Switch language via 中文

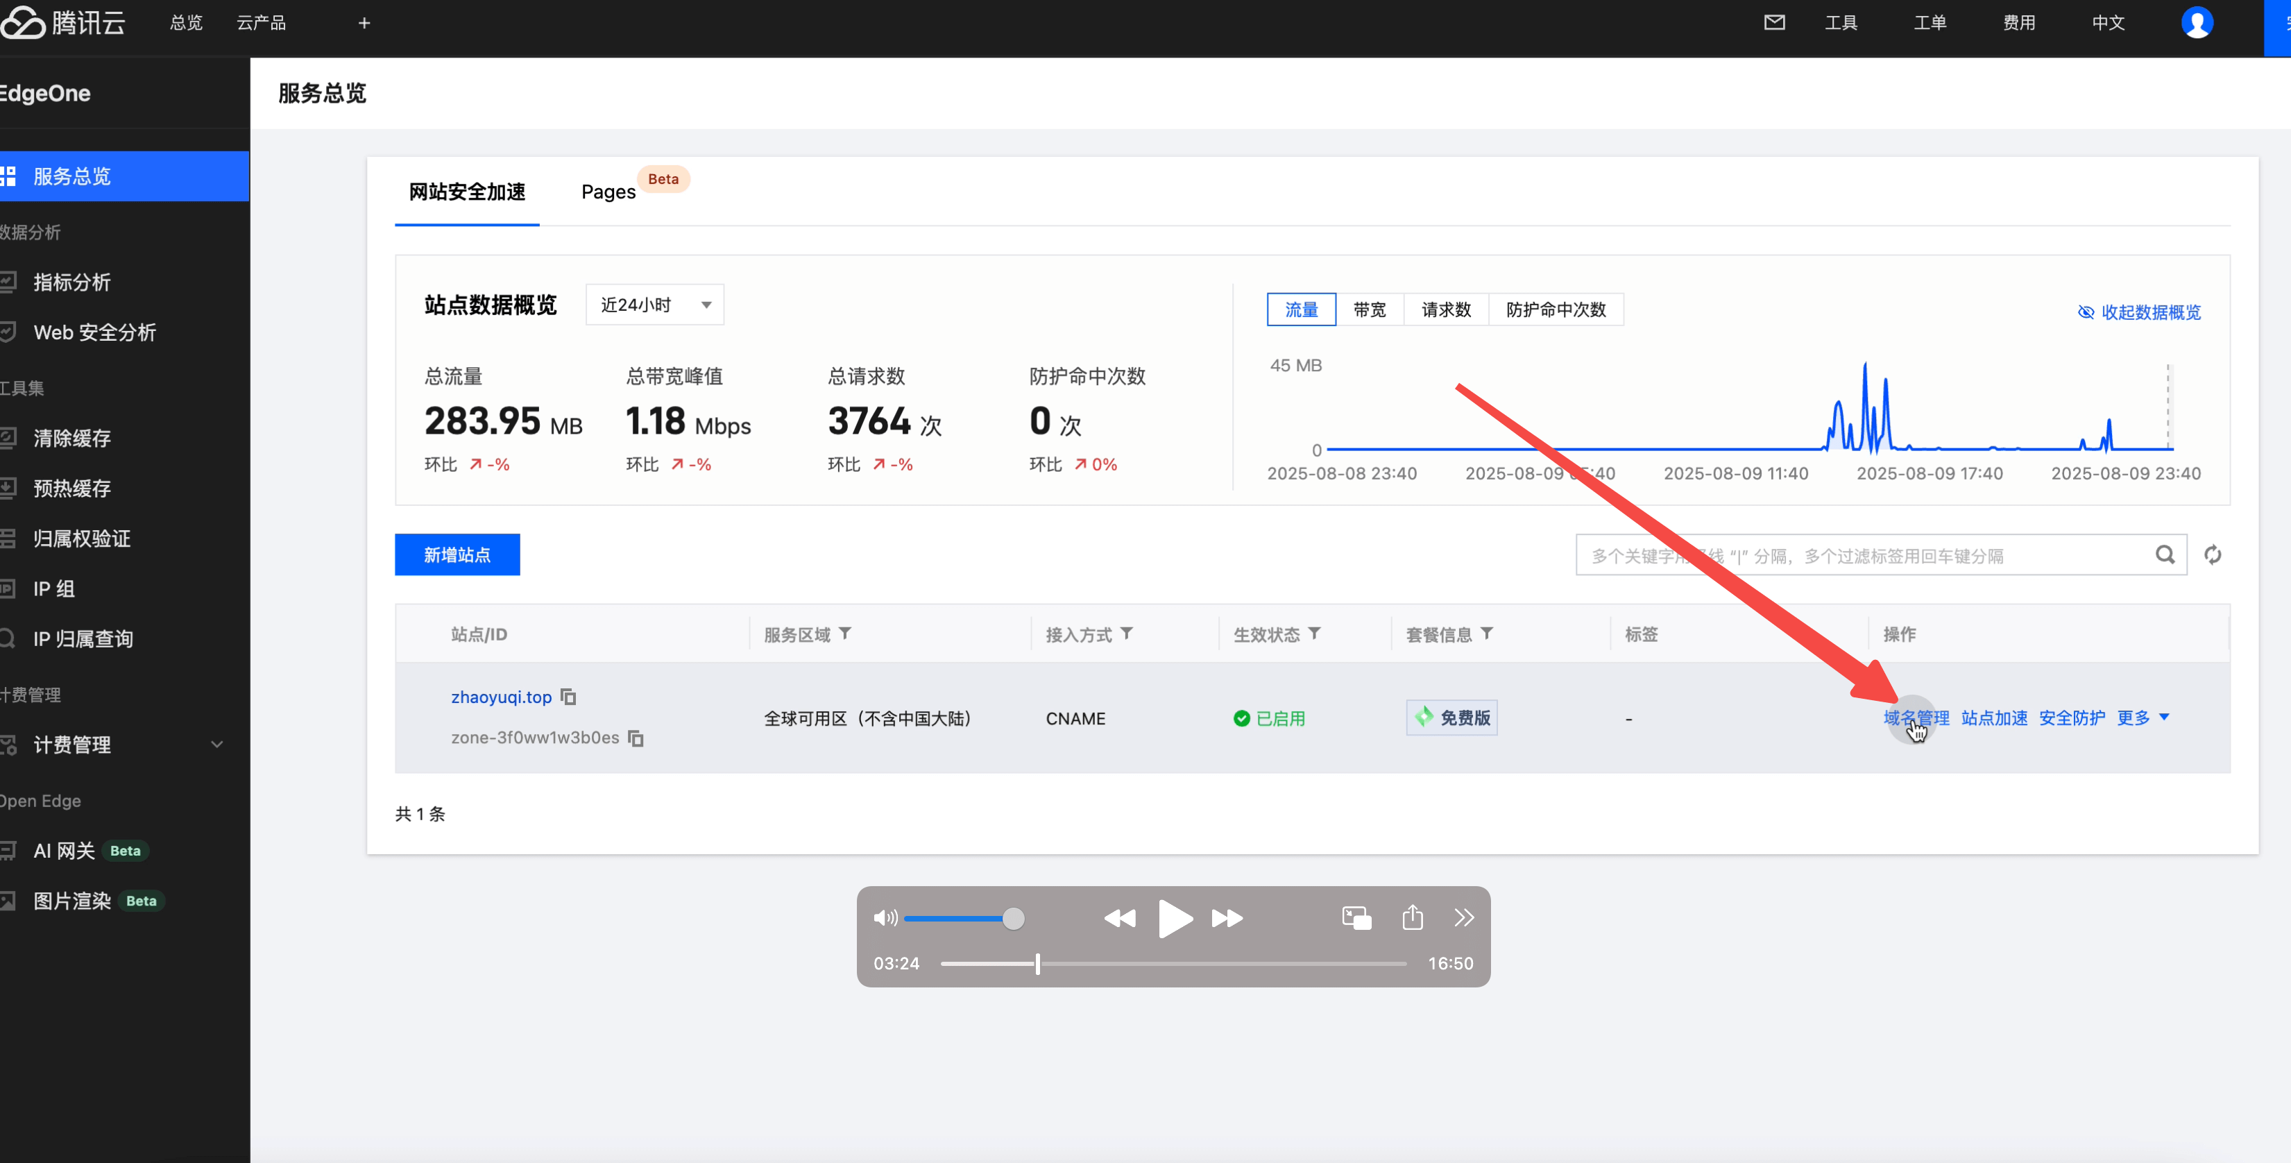2108,23
